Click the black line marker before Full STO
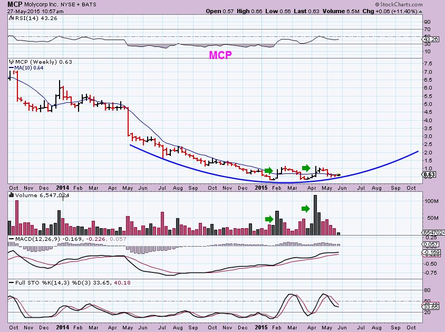The image size is (445, 332). click(x=12, y=282)
